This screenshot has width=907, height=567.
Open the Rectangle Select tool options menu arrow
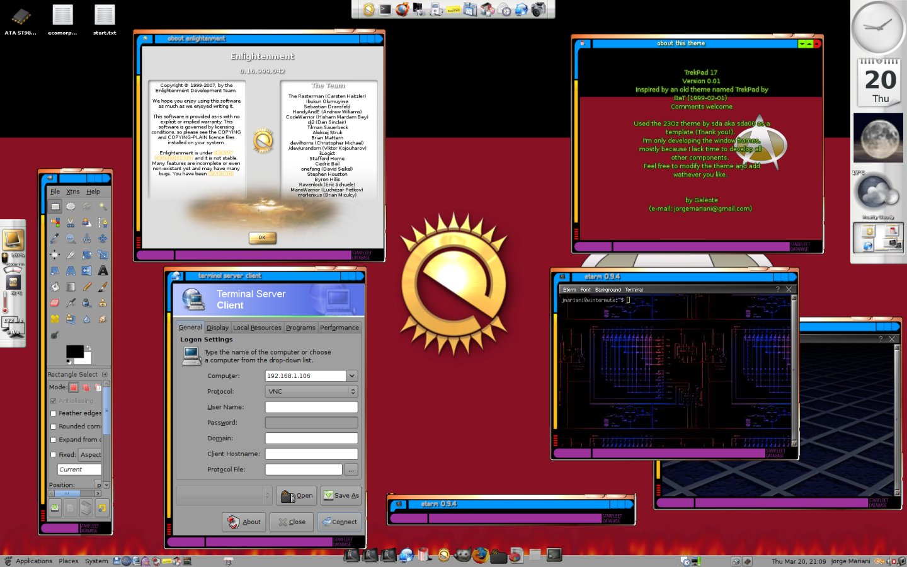point(105,374)
